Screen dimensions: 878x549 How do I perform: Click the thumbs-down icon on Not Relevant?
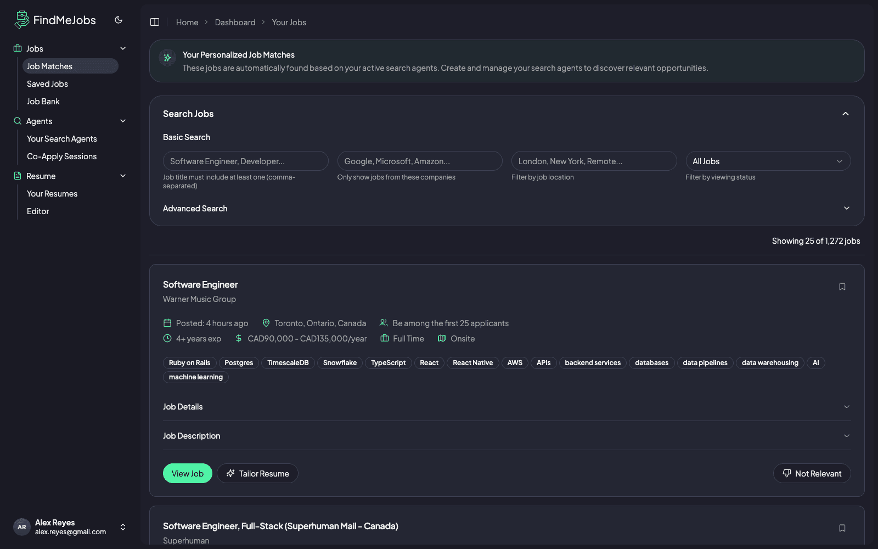[786, 473]
